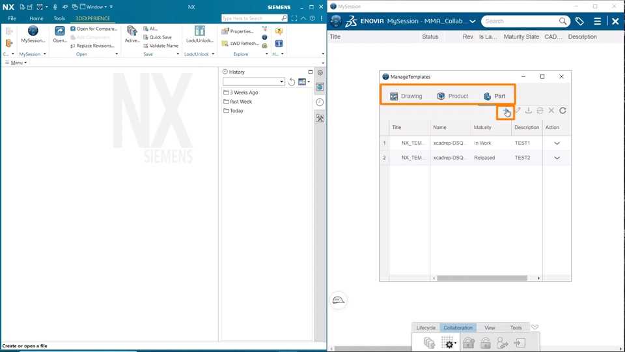Click the database save icon in Collaboration bar

coord(429,343)
